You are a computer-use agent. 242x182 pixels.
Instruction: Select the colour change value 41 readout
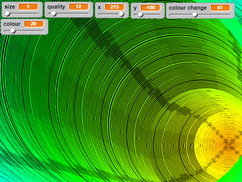(x=220, y=8)
